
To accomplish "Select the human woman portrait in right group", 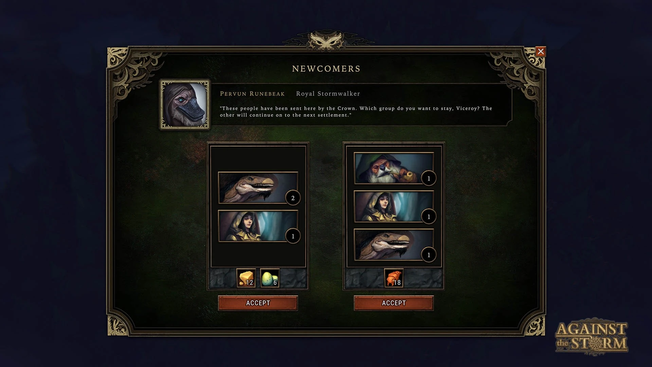I will click(x=394, y=206).
